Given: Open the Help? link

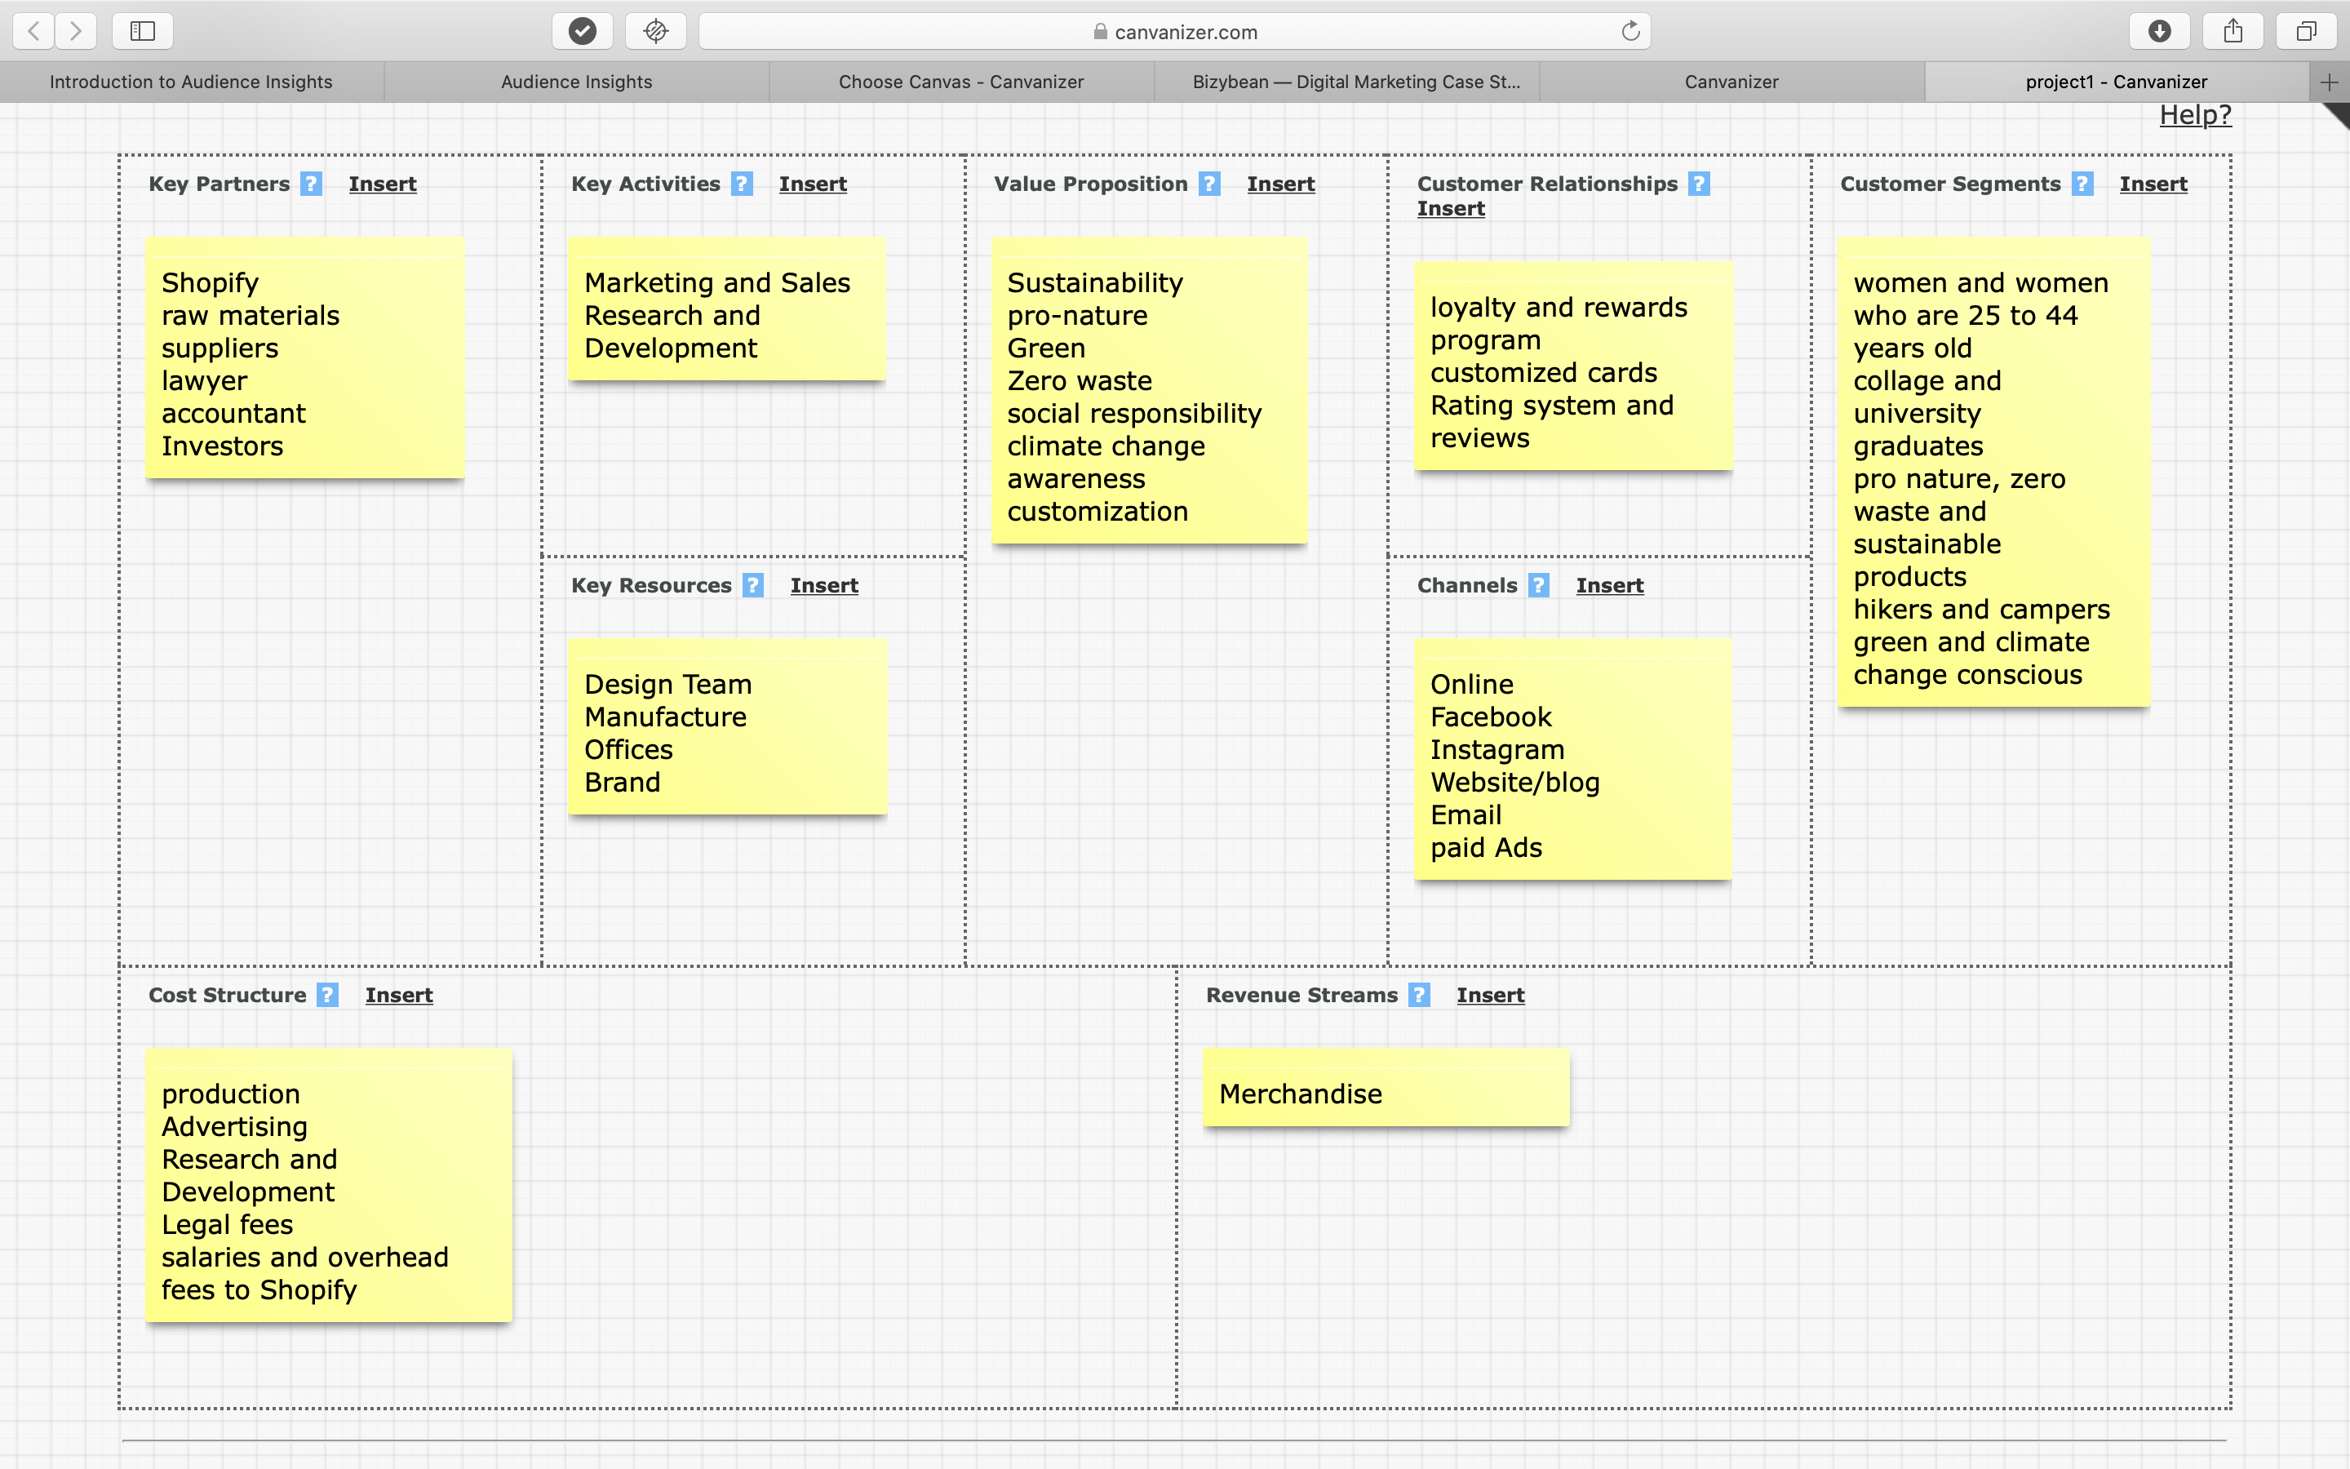Looking at the screenshot, I should click(x=2195, y=114).
